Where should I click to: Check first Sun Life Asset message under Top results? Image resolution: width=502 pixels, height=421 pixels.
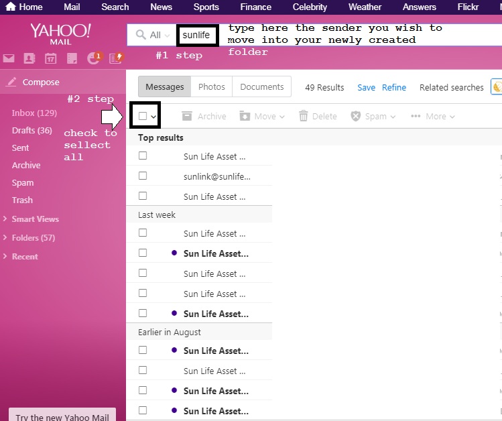point(143,156)
